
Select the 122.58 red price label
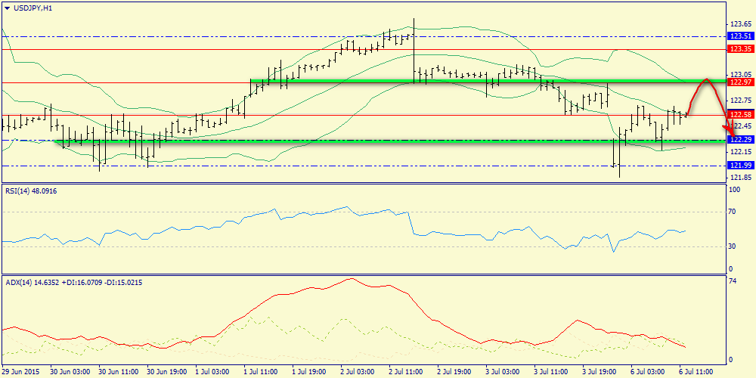tap(740, 115)
